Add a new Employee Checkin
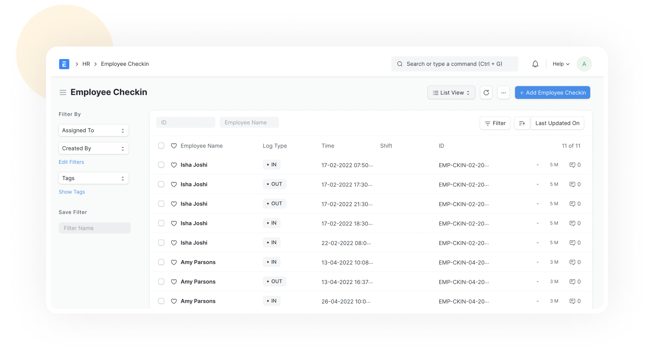 pos(552,93)
